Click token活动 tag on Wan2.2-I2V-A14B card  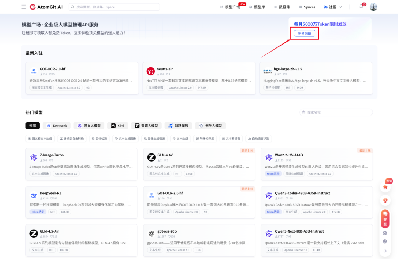tap(273, 174)
